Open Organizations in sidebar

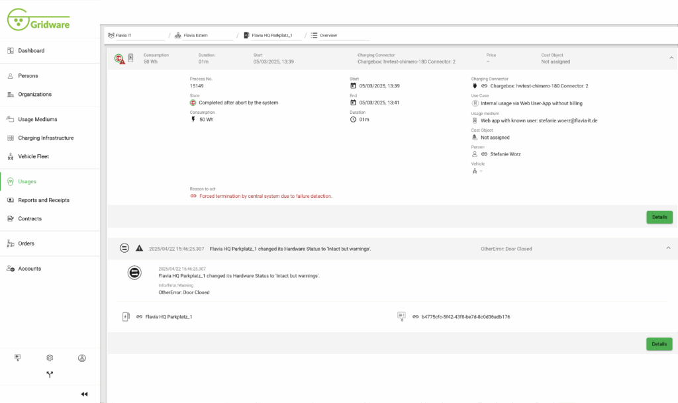click(x=34, y=94)
